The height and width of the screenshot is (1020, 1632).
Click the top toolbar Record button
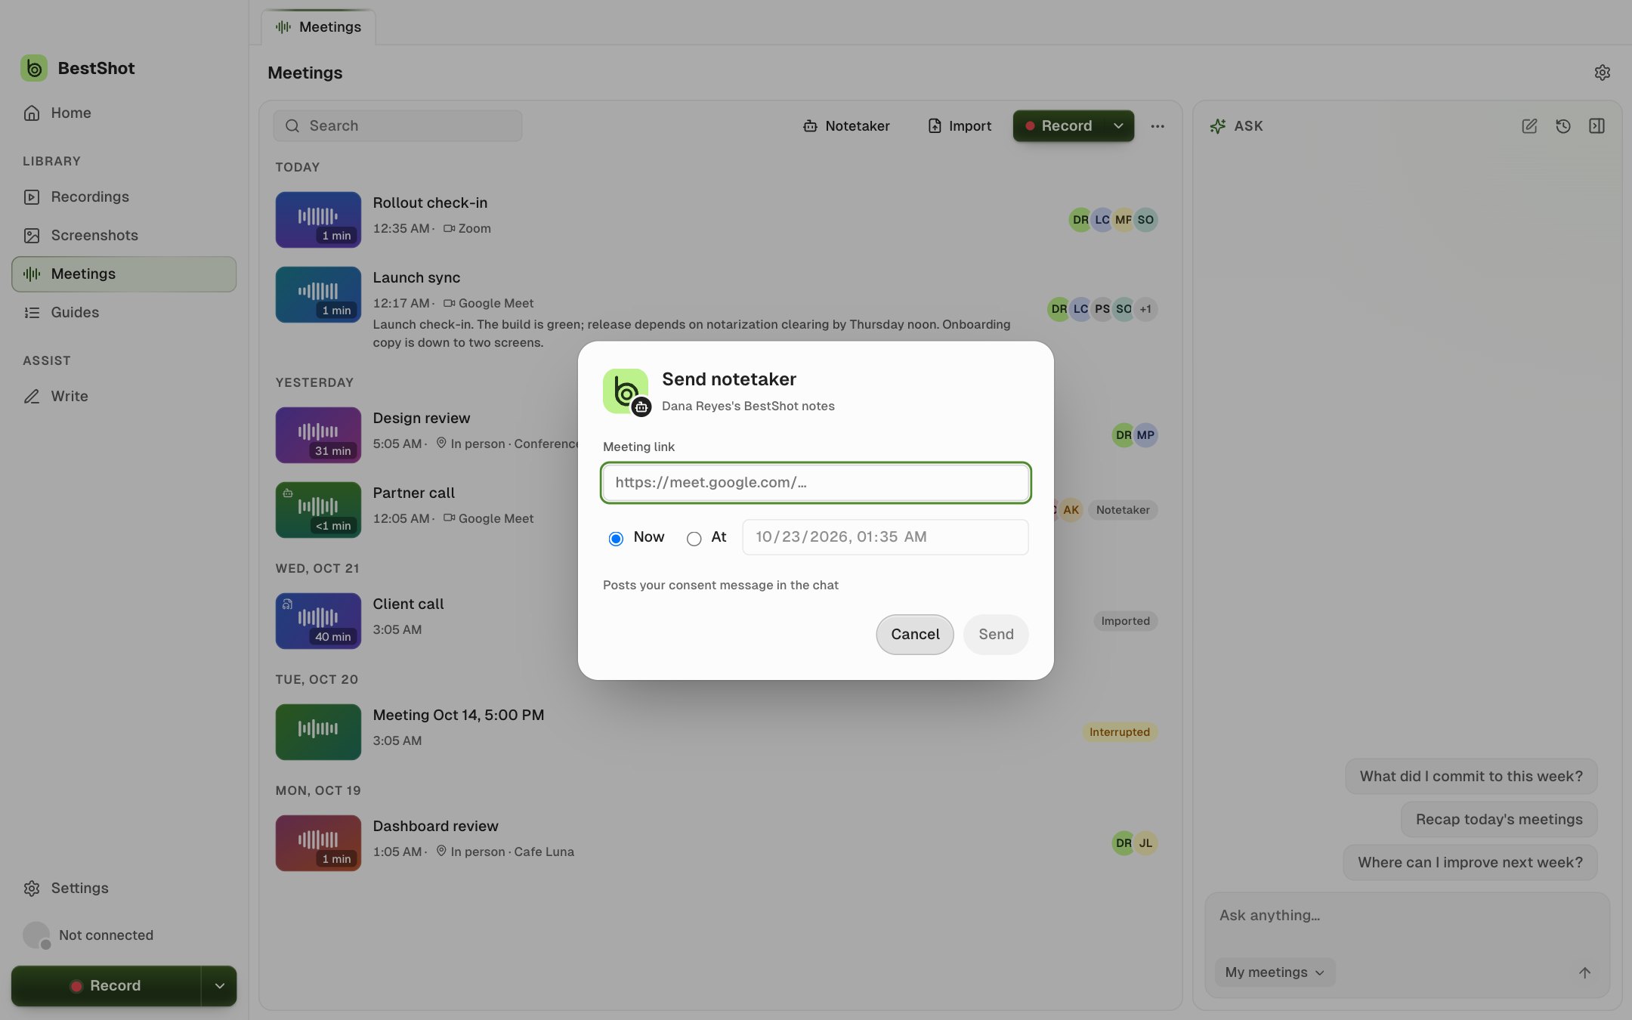click(1058, 125)
